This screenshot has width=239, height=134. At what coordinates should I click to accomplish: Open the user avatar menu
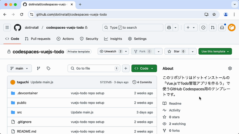tap(232, 28)
